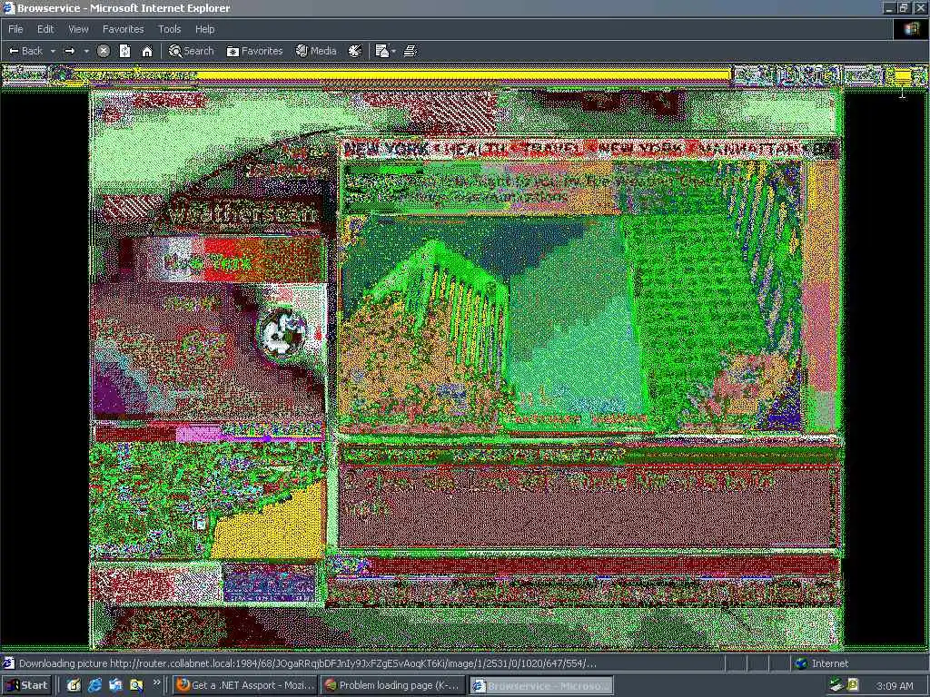
Task: Click the Weatherscan logo on the page
Action: (242, 213)
